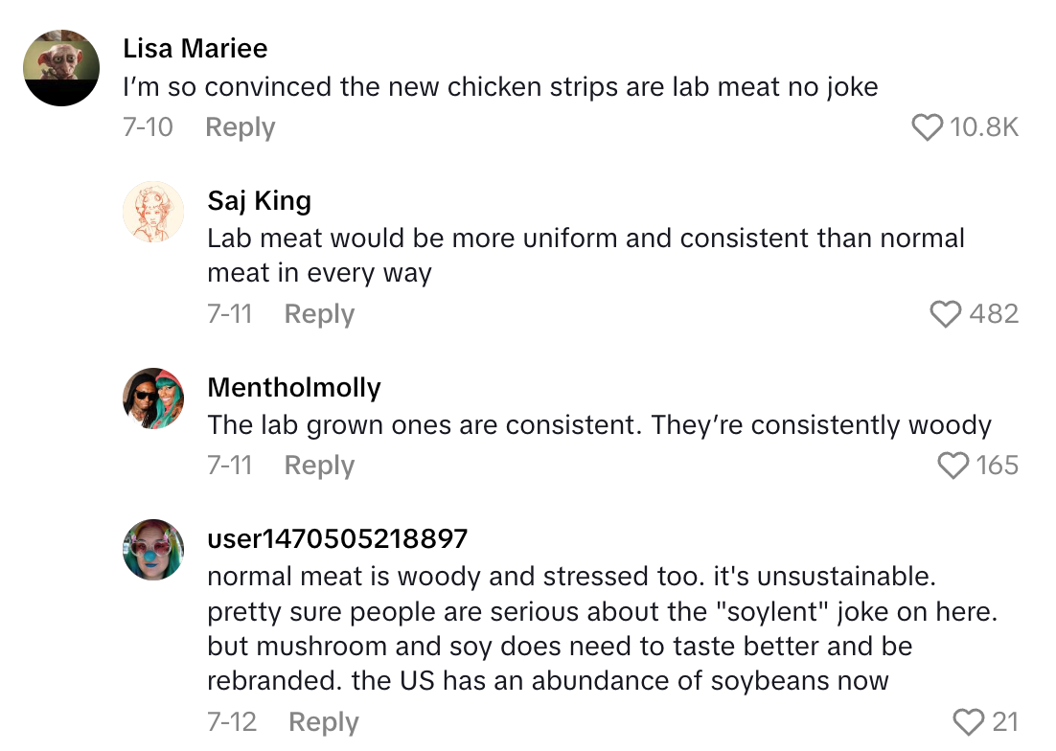1056x751 pixels.
Task: Tap the heart on Mentholmolly's reply
Action: pyautogui.click(x=953, y=465)
